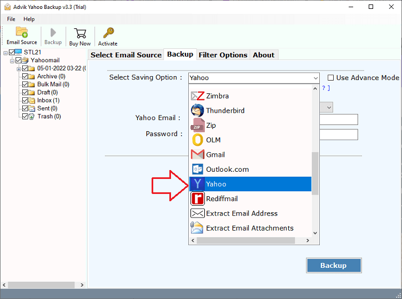This screenshot has width=402, height=299.
Task: Choose Thunderbird from the list
Action: [250, 111]
